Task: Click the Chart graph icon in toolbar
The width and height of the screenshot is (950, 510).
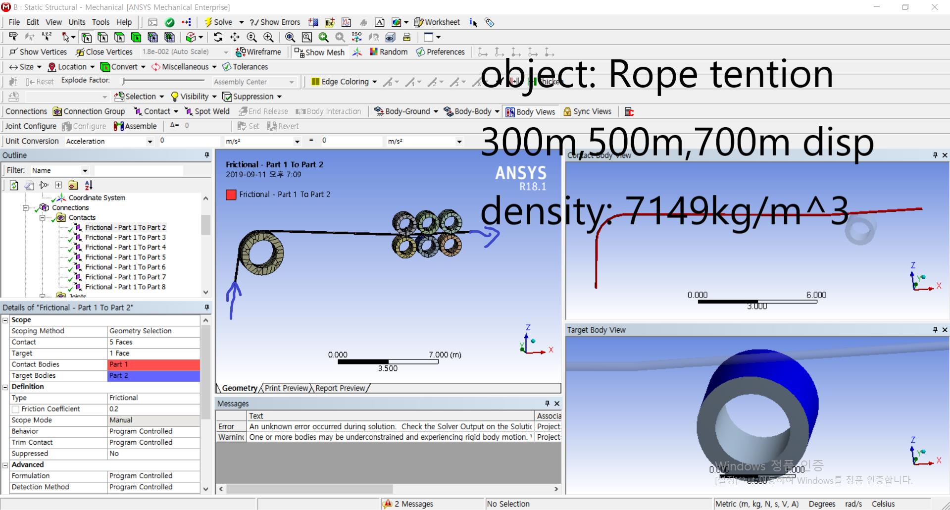Action: 346,22
